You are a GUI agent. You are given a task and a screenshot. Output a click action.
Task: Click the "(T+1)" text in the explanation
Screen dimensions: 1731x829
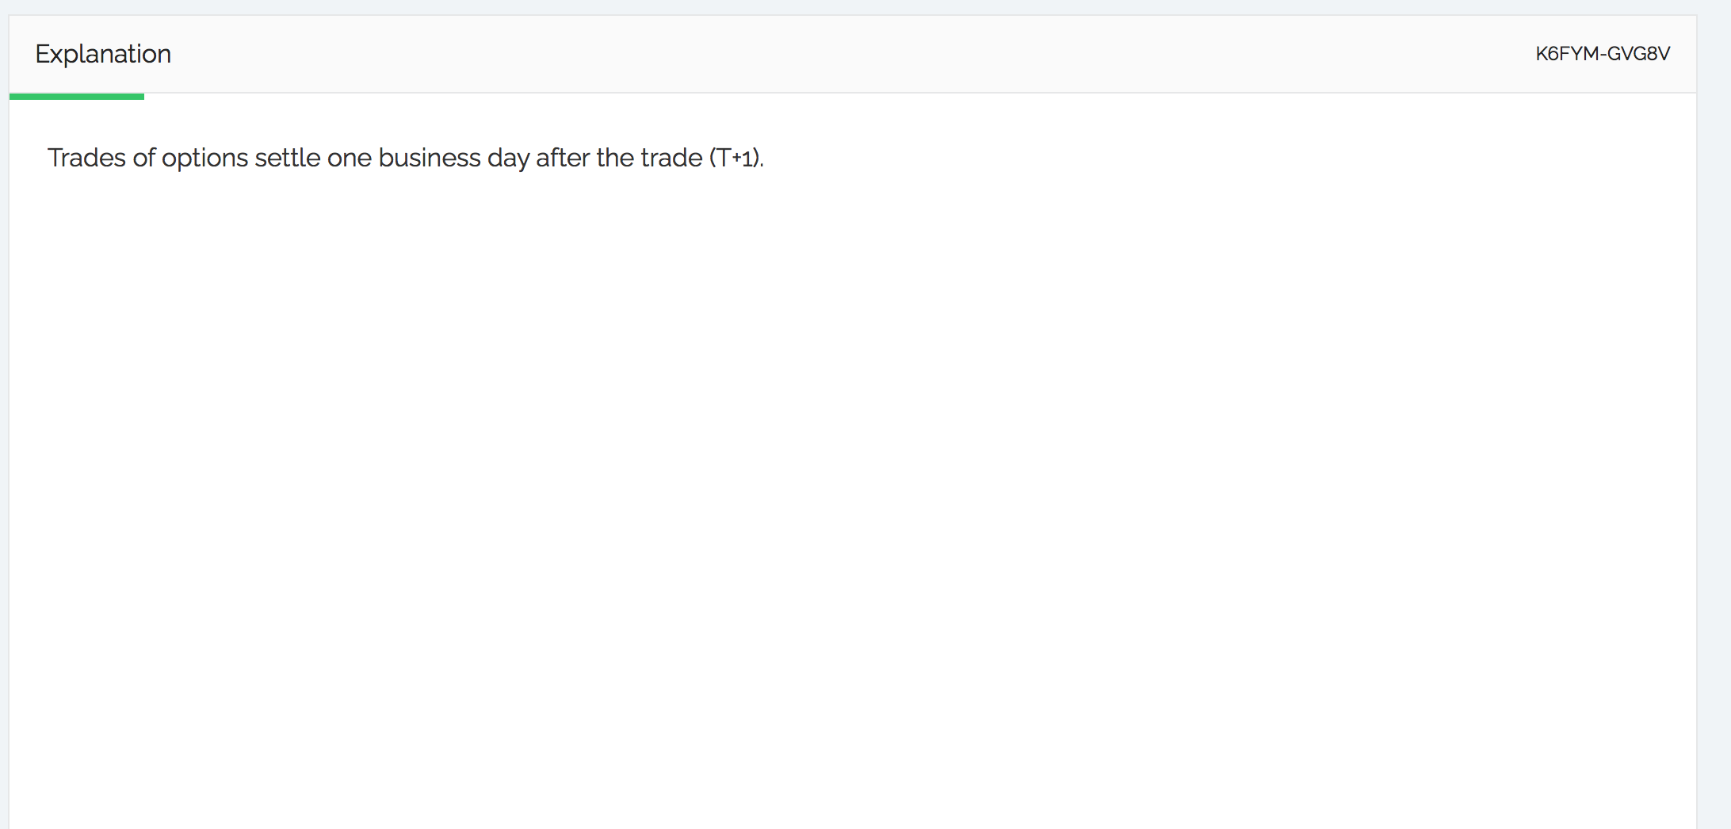(x=736, y=158)
